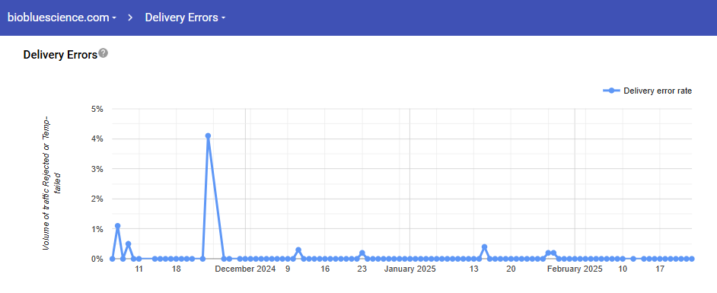Click the rotated y-axis title text
The image size is (717, 293).
coord(52,183)
